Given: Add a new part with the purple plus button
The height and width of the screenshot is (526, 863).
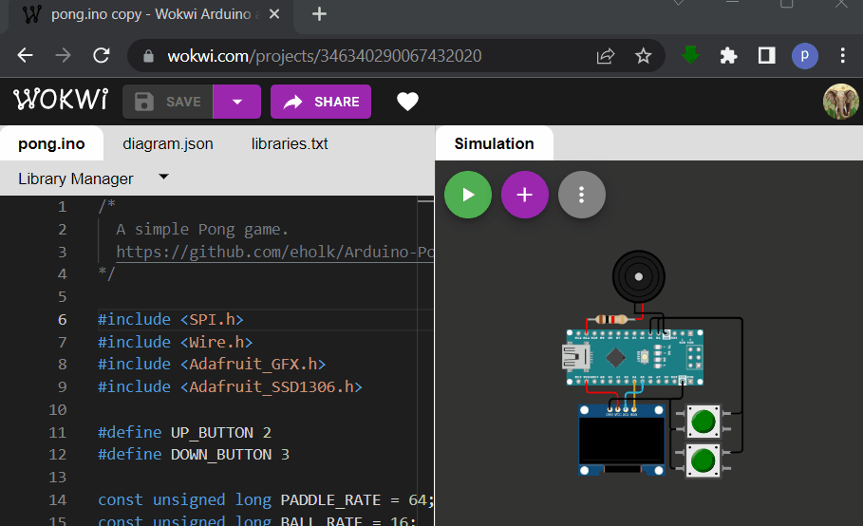Looking at the screenshot, I should tap(525, 195).
